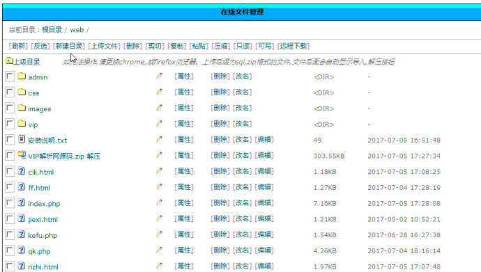Tick the index.php checkbox
This screenshot has height=272, width=481.
10,203
